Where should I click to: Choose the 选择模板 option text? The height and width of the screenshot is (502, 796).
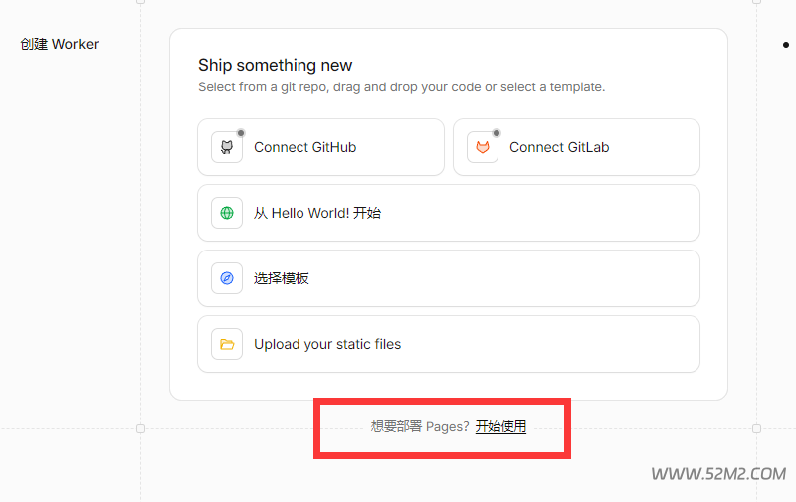tap(282, 278)
